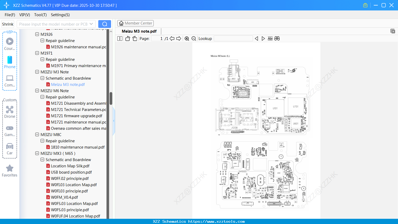Open M1926 maintenance manual PDF

tap(76, 47)
